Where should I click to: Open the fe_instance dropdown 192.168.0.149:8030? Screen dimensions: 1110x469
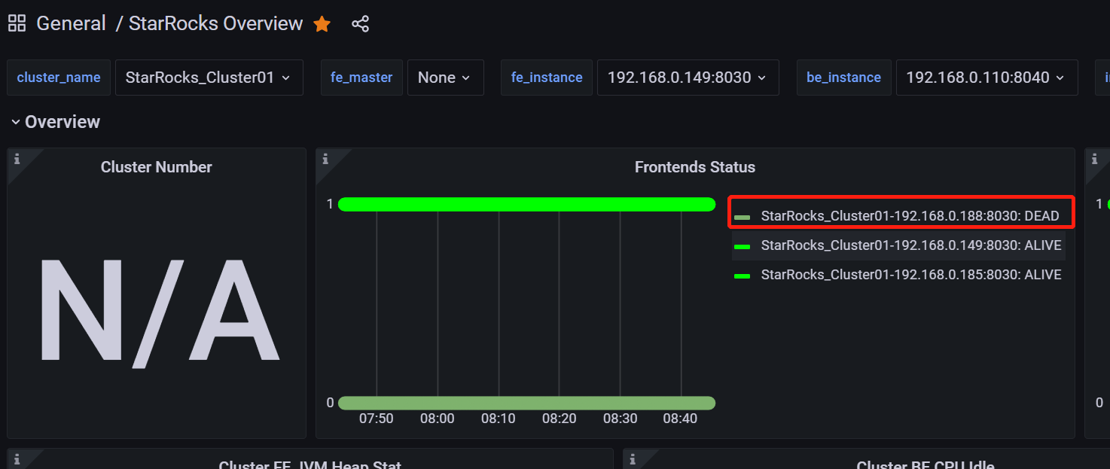688,78
